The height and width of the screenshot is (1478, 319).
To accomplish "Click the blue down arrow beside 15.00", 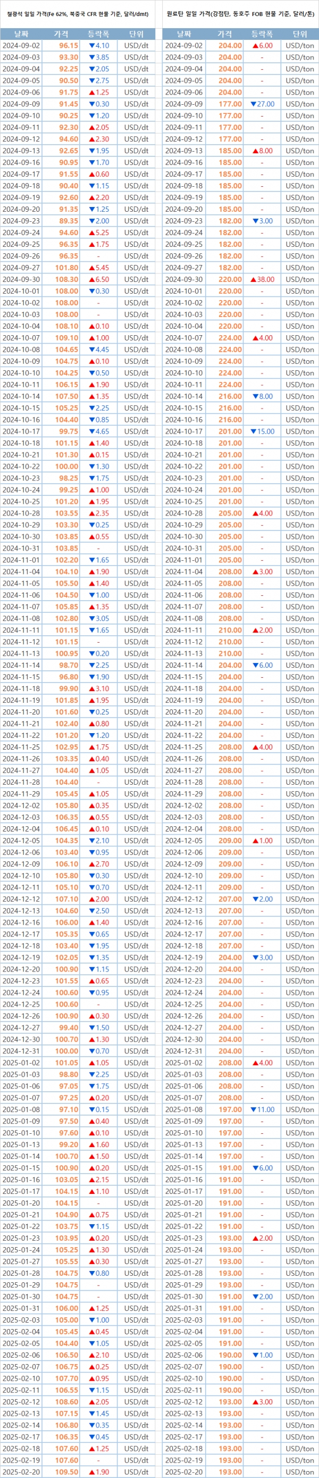I will tap(254, 431).
